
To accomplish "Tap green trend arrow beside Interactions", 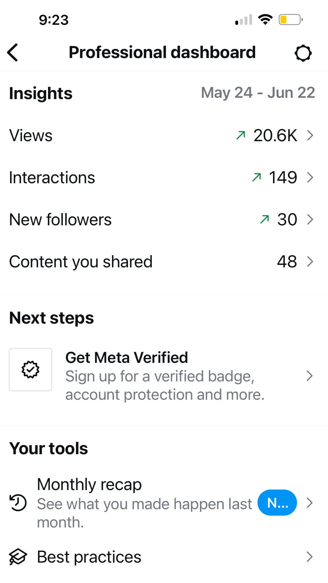I will tap(257, 177).
